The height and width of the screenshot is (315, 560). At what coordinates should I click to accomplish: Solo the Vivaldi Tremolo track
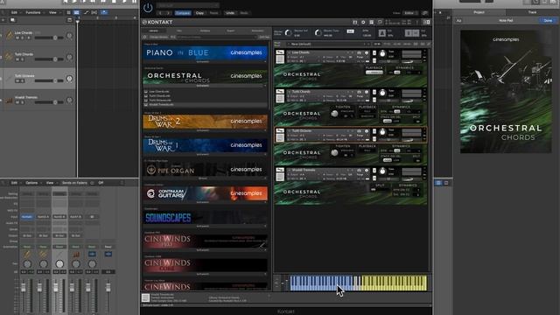coord(22,102)
